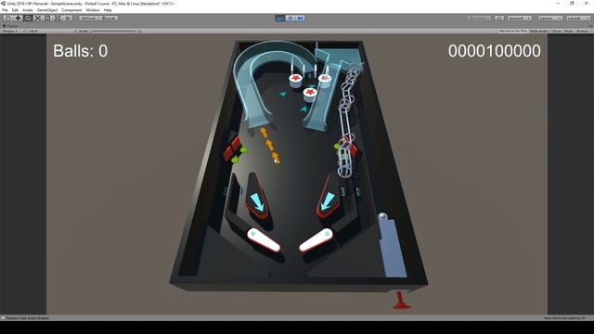The image size is (594, 334).
Task: Select the custom editor tools icon
Action: [x=68, y=19]
